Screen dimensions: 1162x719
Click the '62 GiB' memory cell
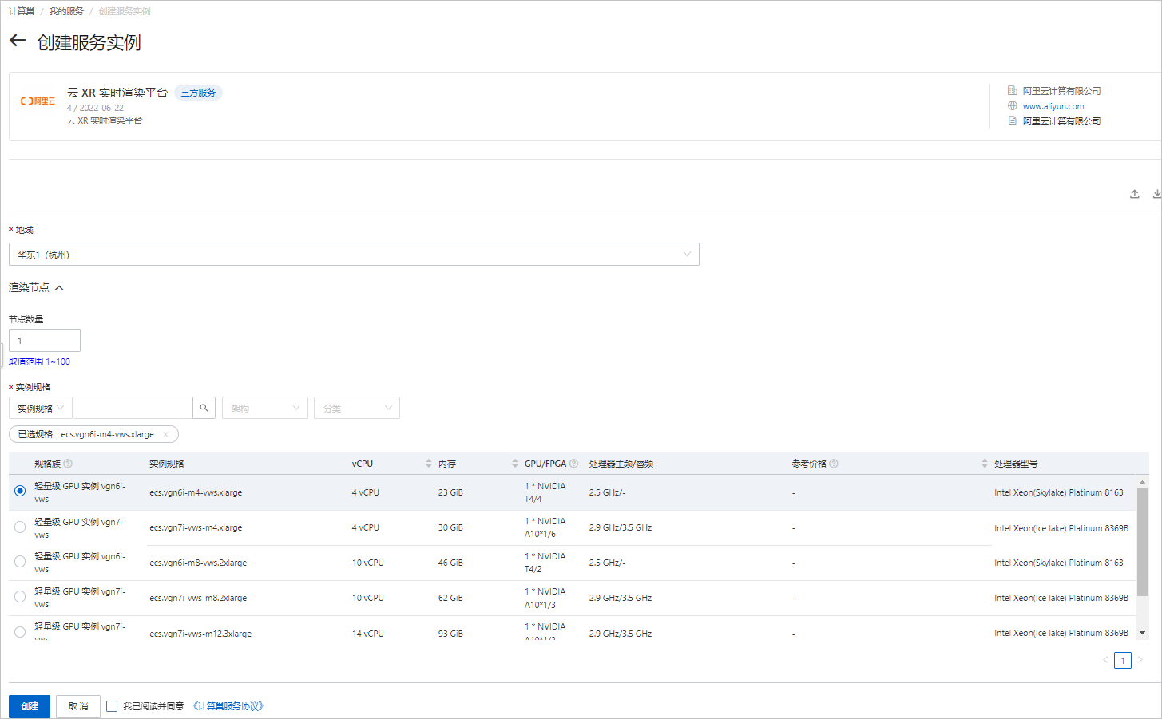tap(450, 598)
